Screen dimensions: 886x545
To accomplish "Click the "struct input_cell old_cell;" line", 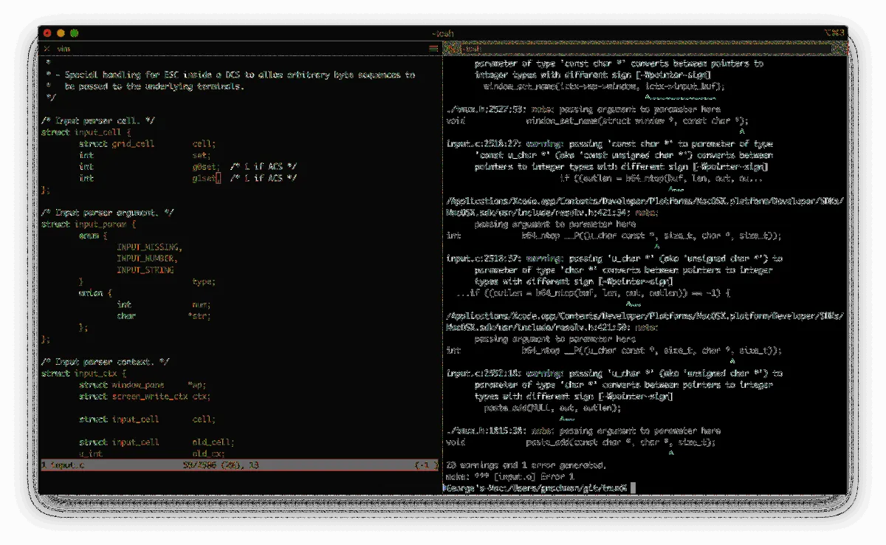I will 156,442.
